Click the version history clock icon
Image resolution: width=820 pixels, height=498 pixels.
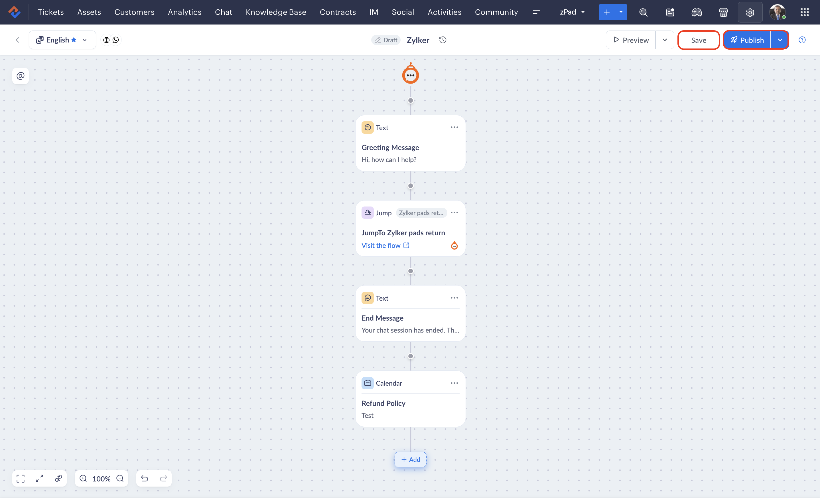pos(443,40)
